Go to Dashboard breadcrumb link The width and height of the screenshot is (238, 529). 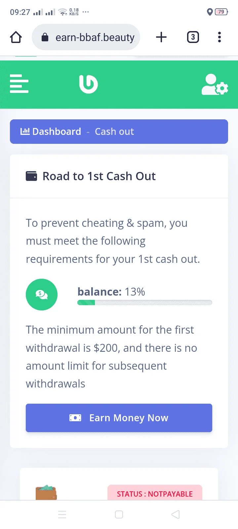coord(51,132)
